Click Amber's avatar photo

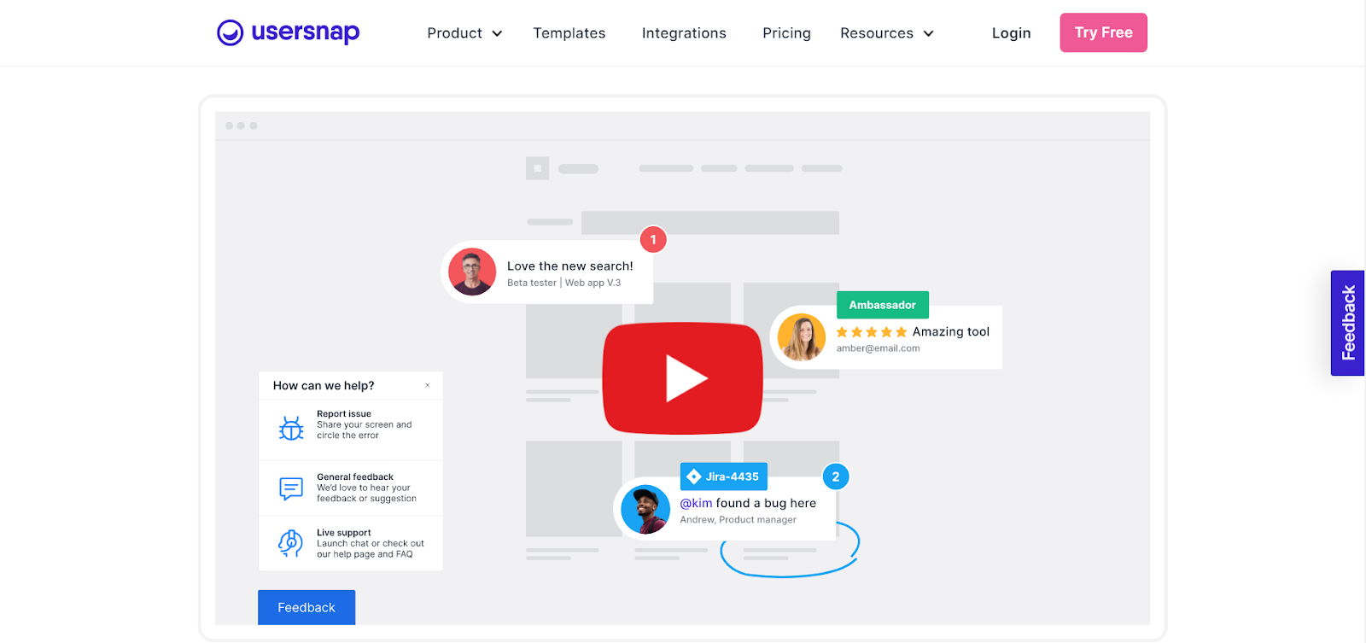coord(802,337)
